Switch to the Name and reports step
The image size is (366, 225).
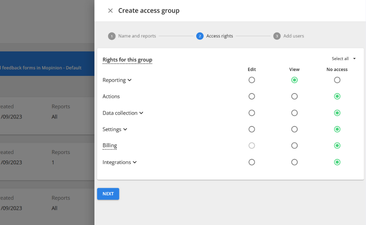click(x=137, y=36)
